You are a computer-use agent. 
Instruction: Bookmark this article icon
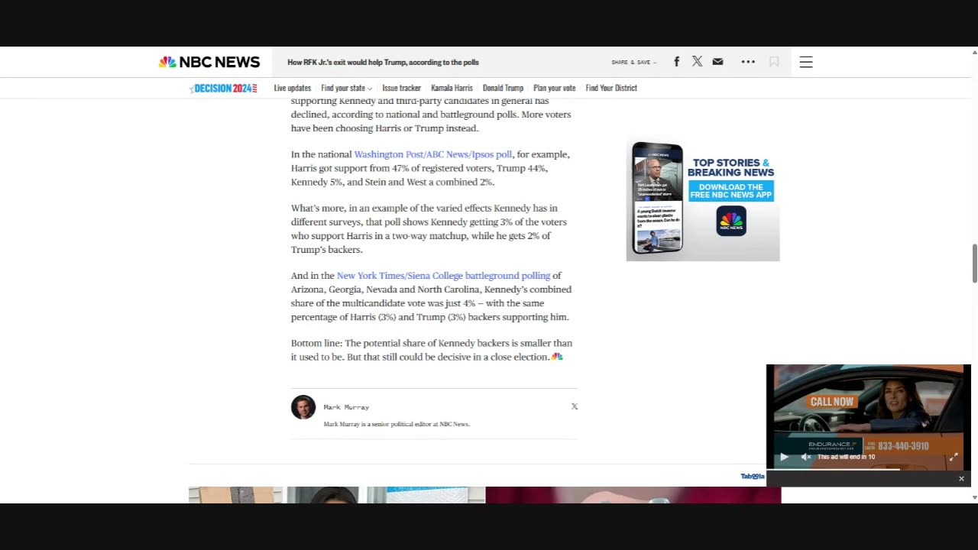tap(774, 62)
